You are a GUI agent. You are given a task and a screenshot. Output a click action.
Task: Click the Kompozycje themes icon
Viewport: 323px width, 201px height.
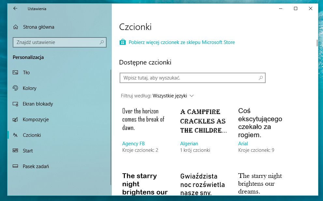pyautogui.click(x=15, y=120)
